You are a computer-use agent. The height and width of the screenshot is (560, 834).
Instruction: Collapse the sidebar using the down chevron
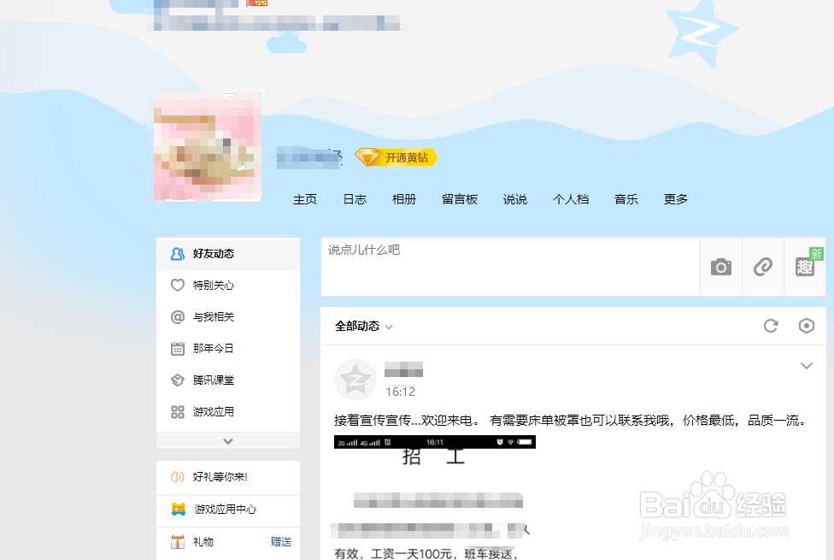[x=227, y=440]
